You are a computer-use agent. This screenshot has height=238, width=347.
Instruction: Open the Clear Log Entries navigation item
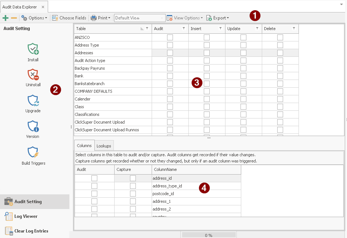[35, 231]
